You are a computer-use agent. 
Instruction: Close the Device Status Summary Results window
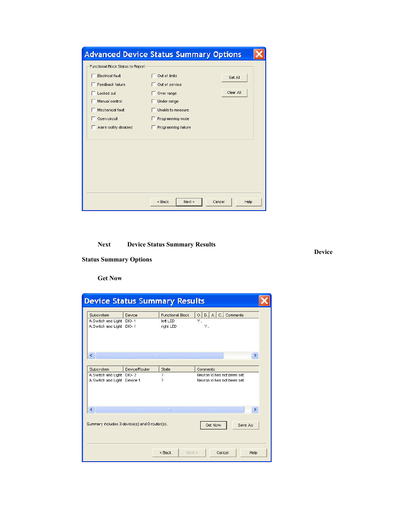click(264, 301)
